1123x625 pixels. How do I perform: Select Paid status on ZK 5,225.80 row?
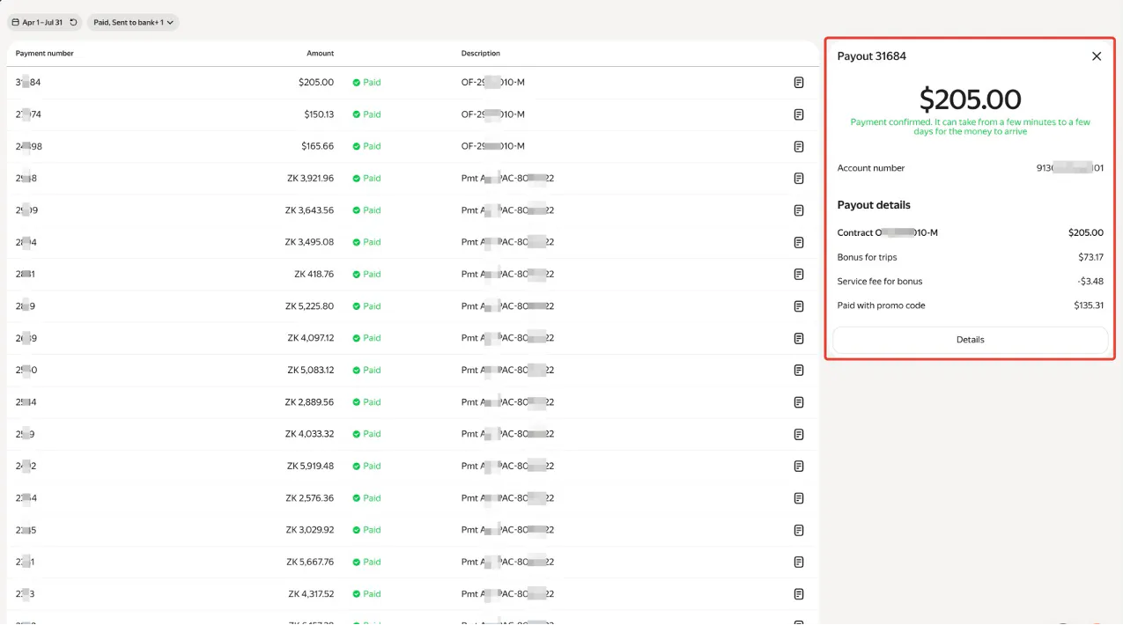click(x=366, y=306)
